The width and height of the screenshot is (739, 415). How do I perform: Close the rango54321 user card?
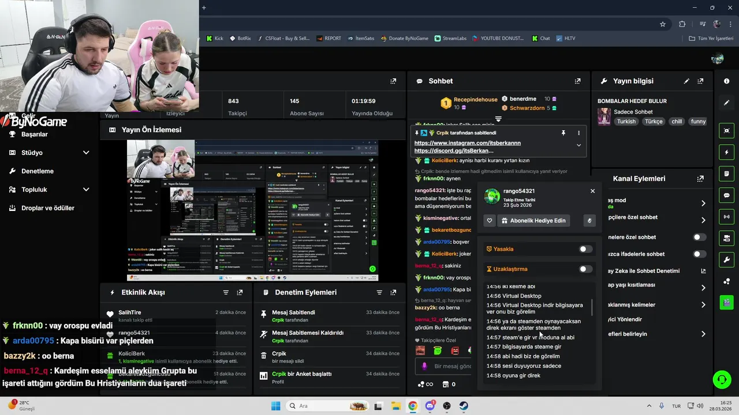click(x=592, y=191)
